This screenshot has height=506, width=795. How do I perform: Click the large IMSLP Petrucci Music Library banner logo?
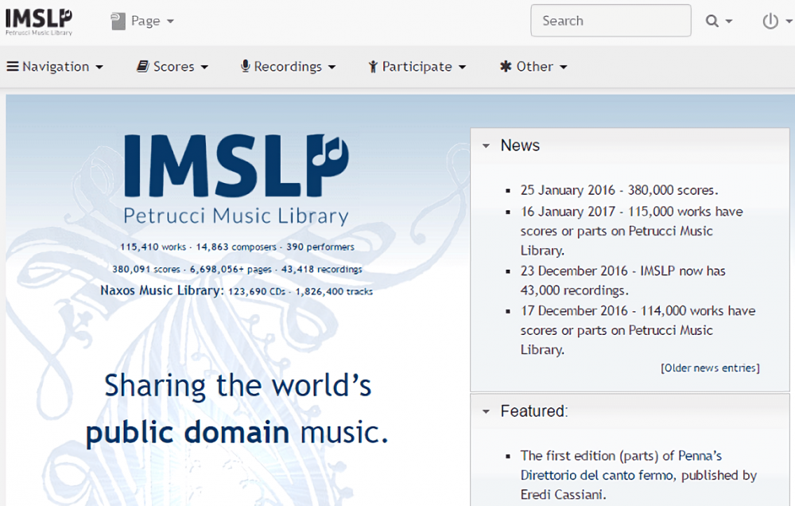point(236,179)
